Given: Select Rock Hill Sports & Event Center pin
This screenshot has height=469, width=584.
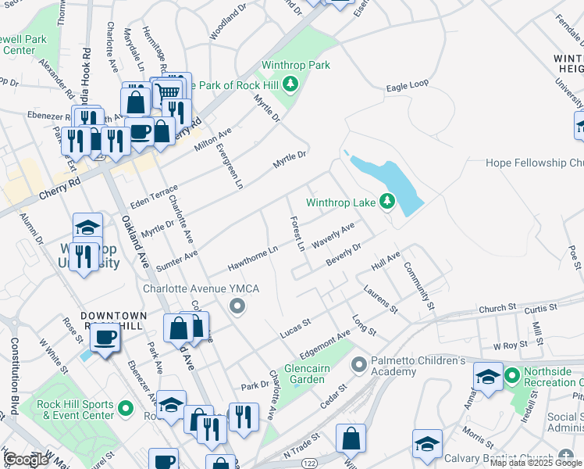Looking at the screenshot, I should (x=126, y=408).
